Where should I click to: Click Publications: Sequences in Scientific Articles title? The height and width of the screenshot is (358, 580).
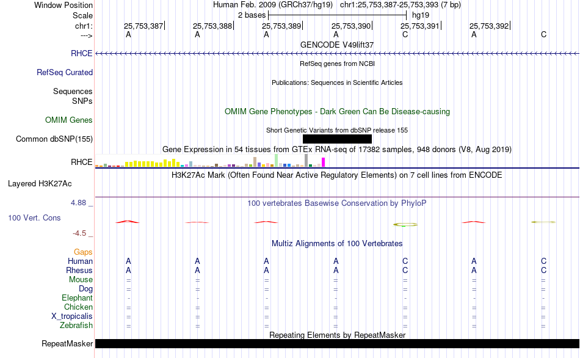click(337, 82)
